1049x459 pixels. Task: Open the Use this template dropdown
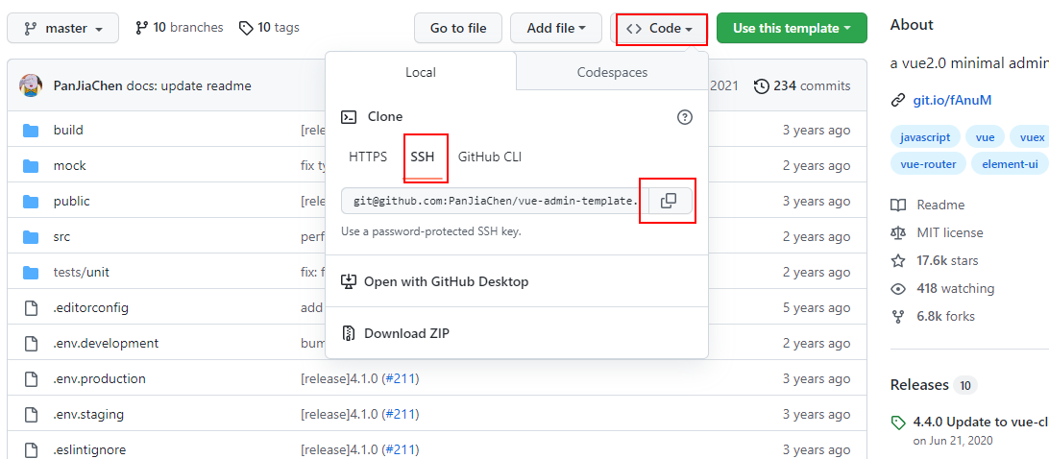pos(792,29)
